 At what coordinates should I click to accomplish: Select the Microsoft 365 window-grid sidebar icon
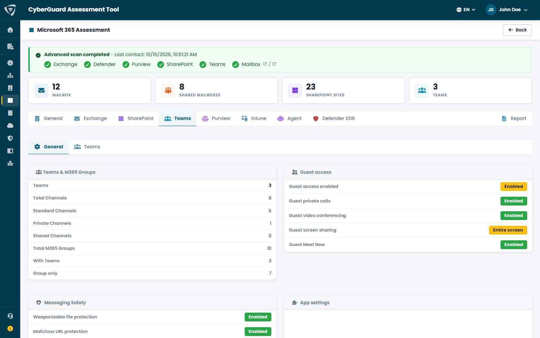[x=10, y=100]
